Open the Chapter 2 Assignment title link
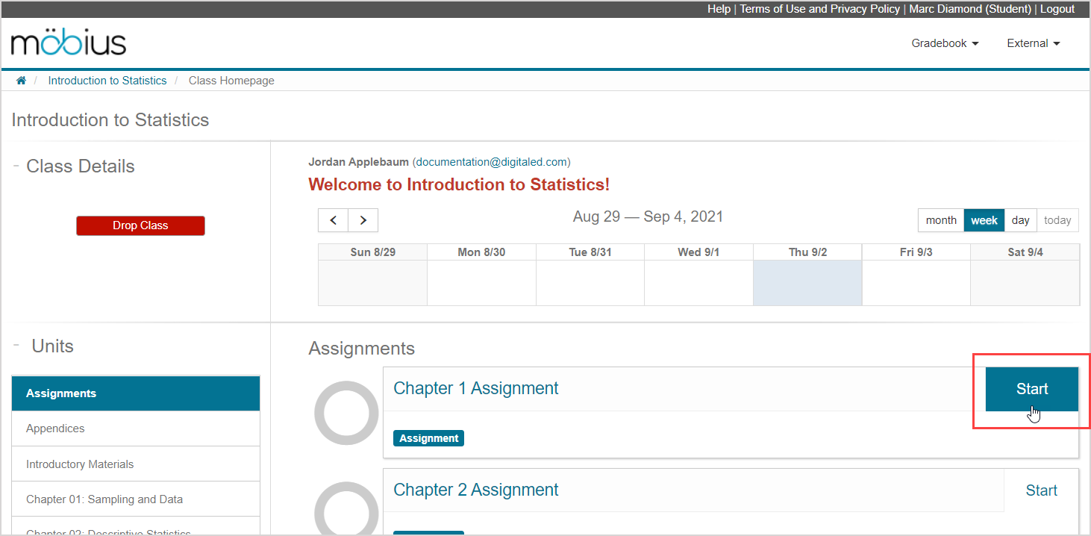 point(475,490)
